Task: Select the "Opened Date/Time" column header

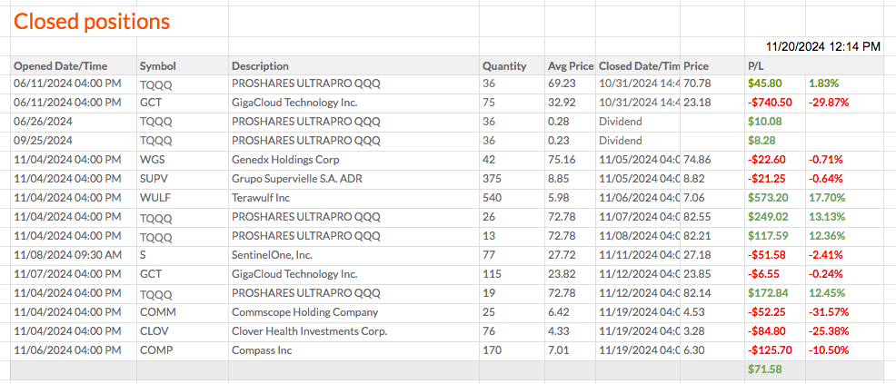Action: [x=61, y=65]
